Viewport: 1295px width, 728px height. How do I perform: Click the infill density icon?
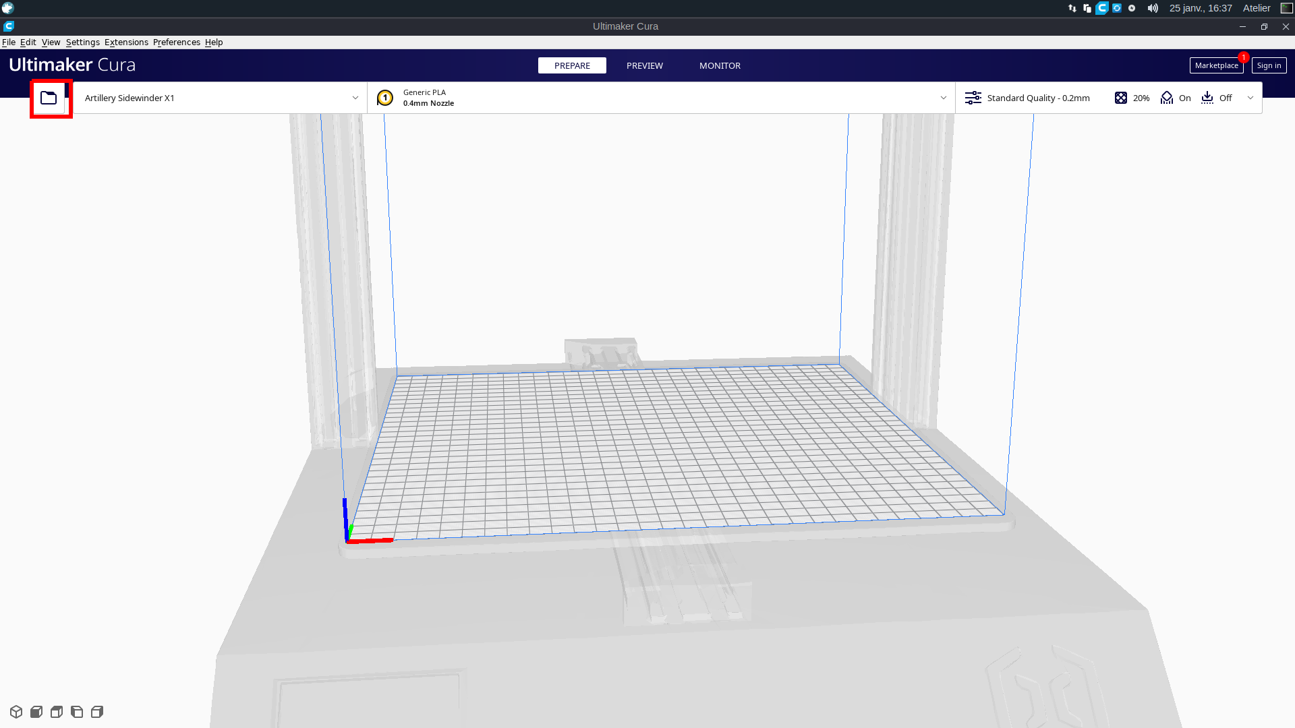[x=1121, y=98]
